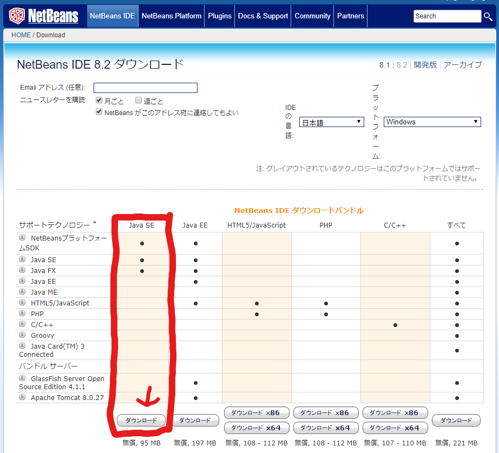Go to Docs & Support tab
499x453 pixels.
pos(263,16)
